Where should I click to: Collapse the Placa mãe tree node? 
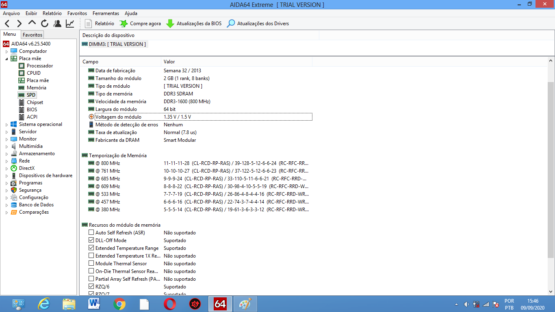[x=7, y=59]
